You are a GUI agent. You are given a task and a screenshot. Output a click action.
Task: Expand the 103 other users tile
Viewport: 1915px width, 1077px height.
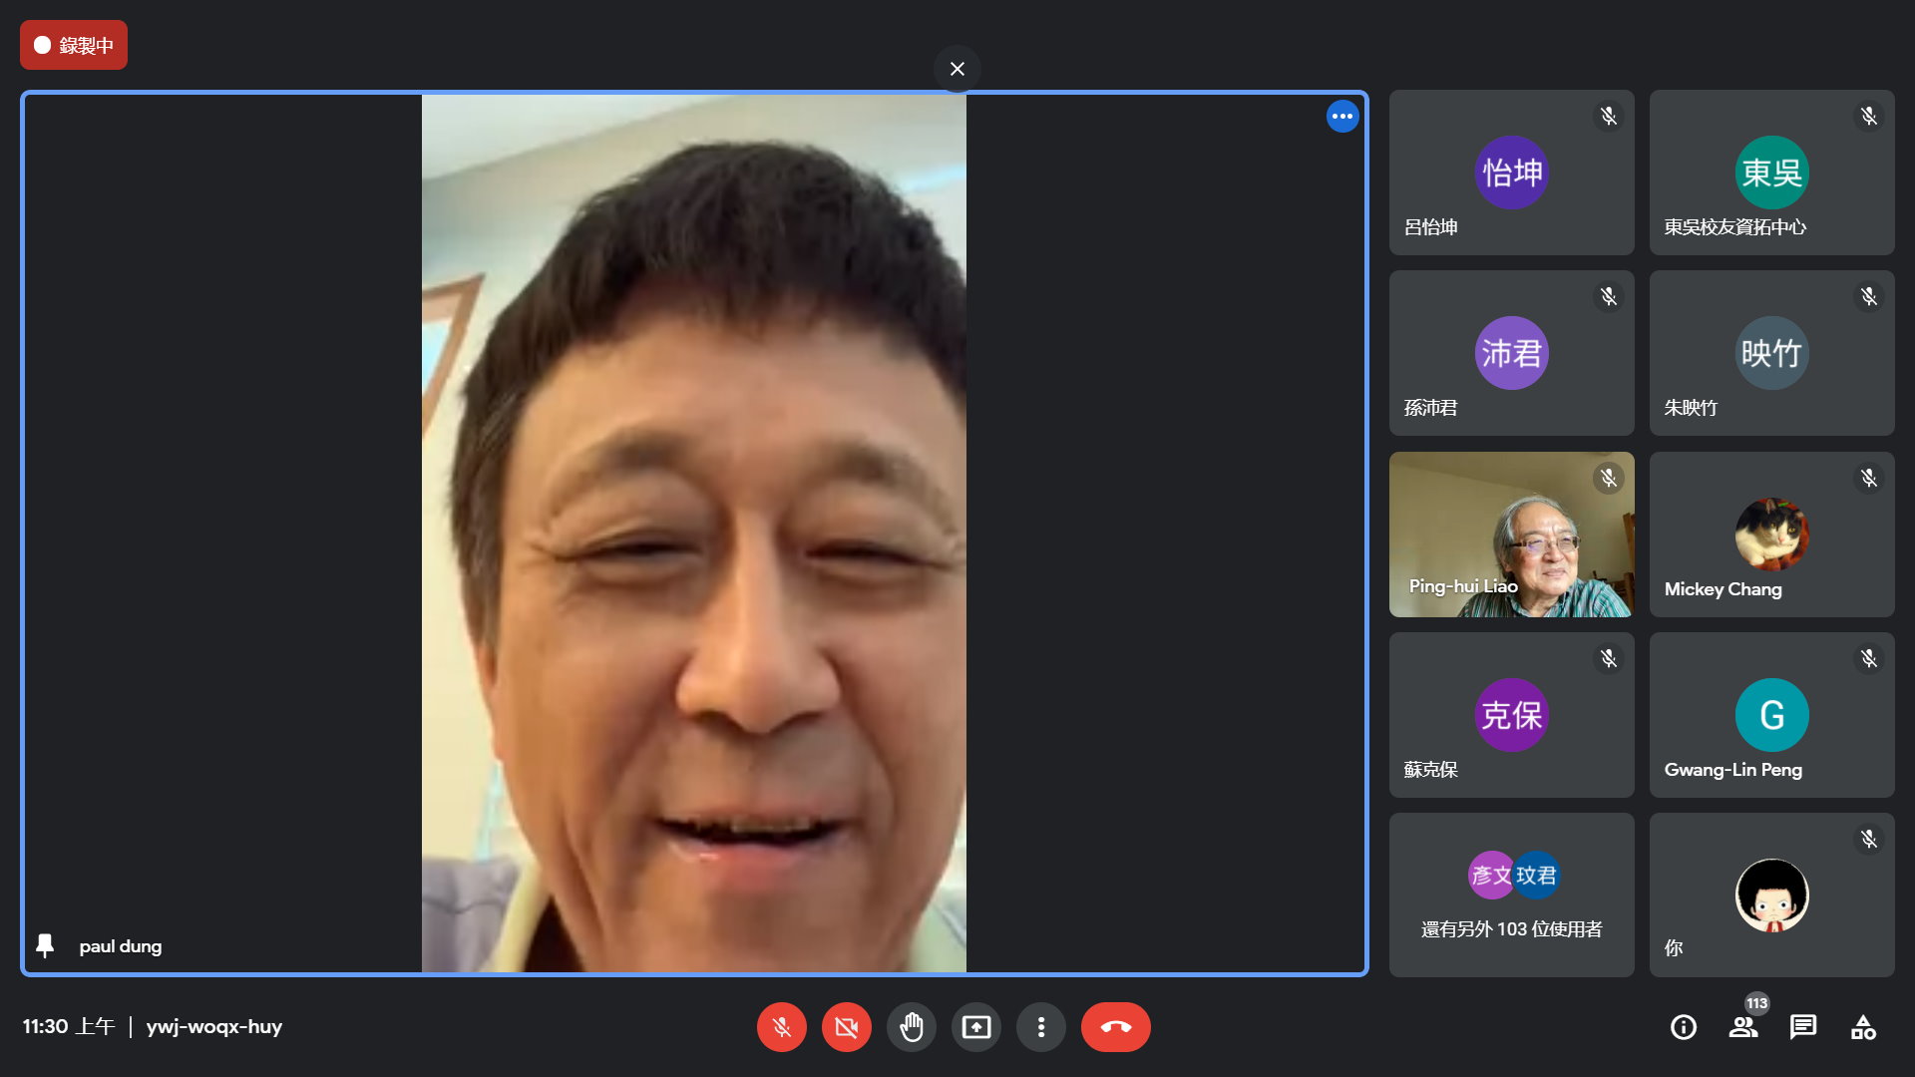(1511, 895)
